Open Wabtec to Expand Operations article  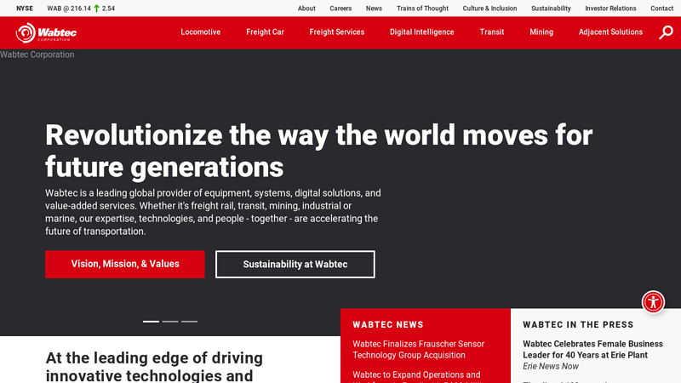[x=416, y=376]
